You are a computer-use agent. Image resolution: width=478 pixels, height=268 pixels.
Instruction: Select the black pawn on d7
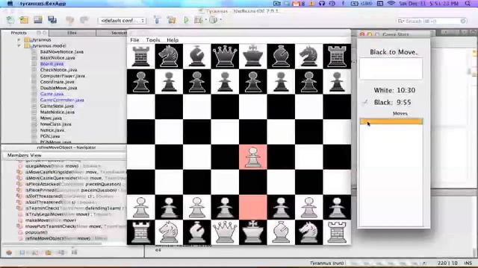[x=225, y=81]
